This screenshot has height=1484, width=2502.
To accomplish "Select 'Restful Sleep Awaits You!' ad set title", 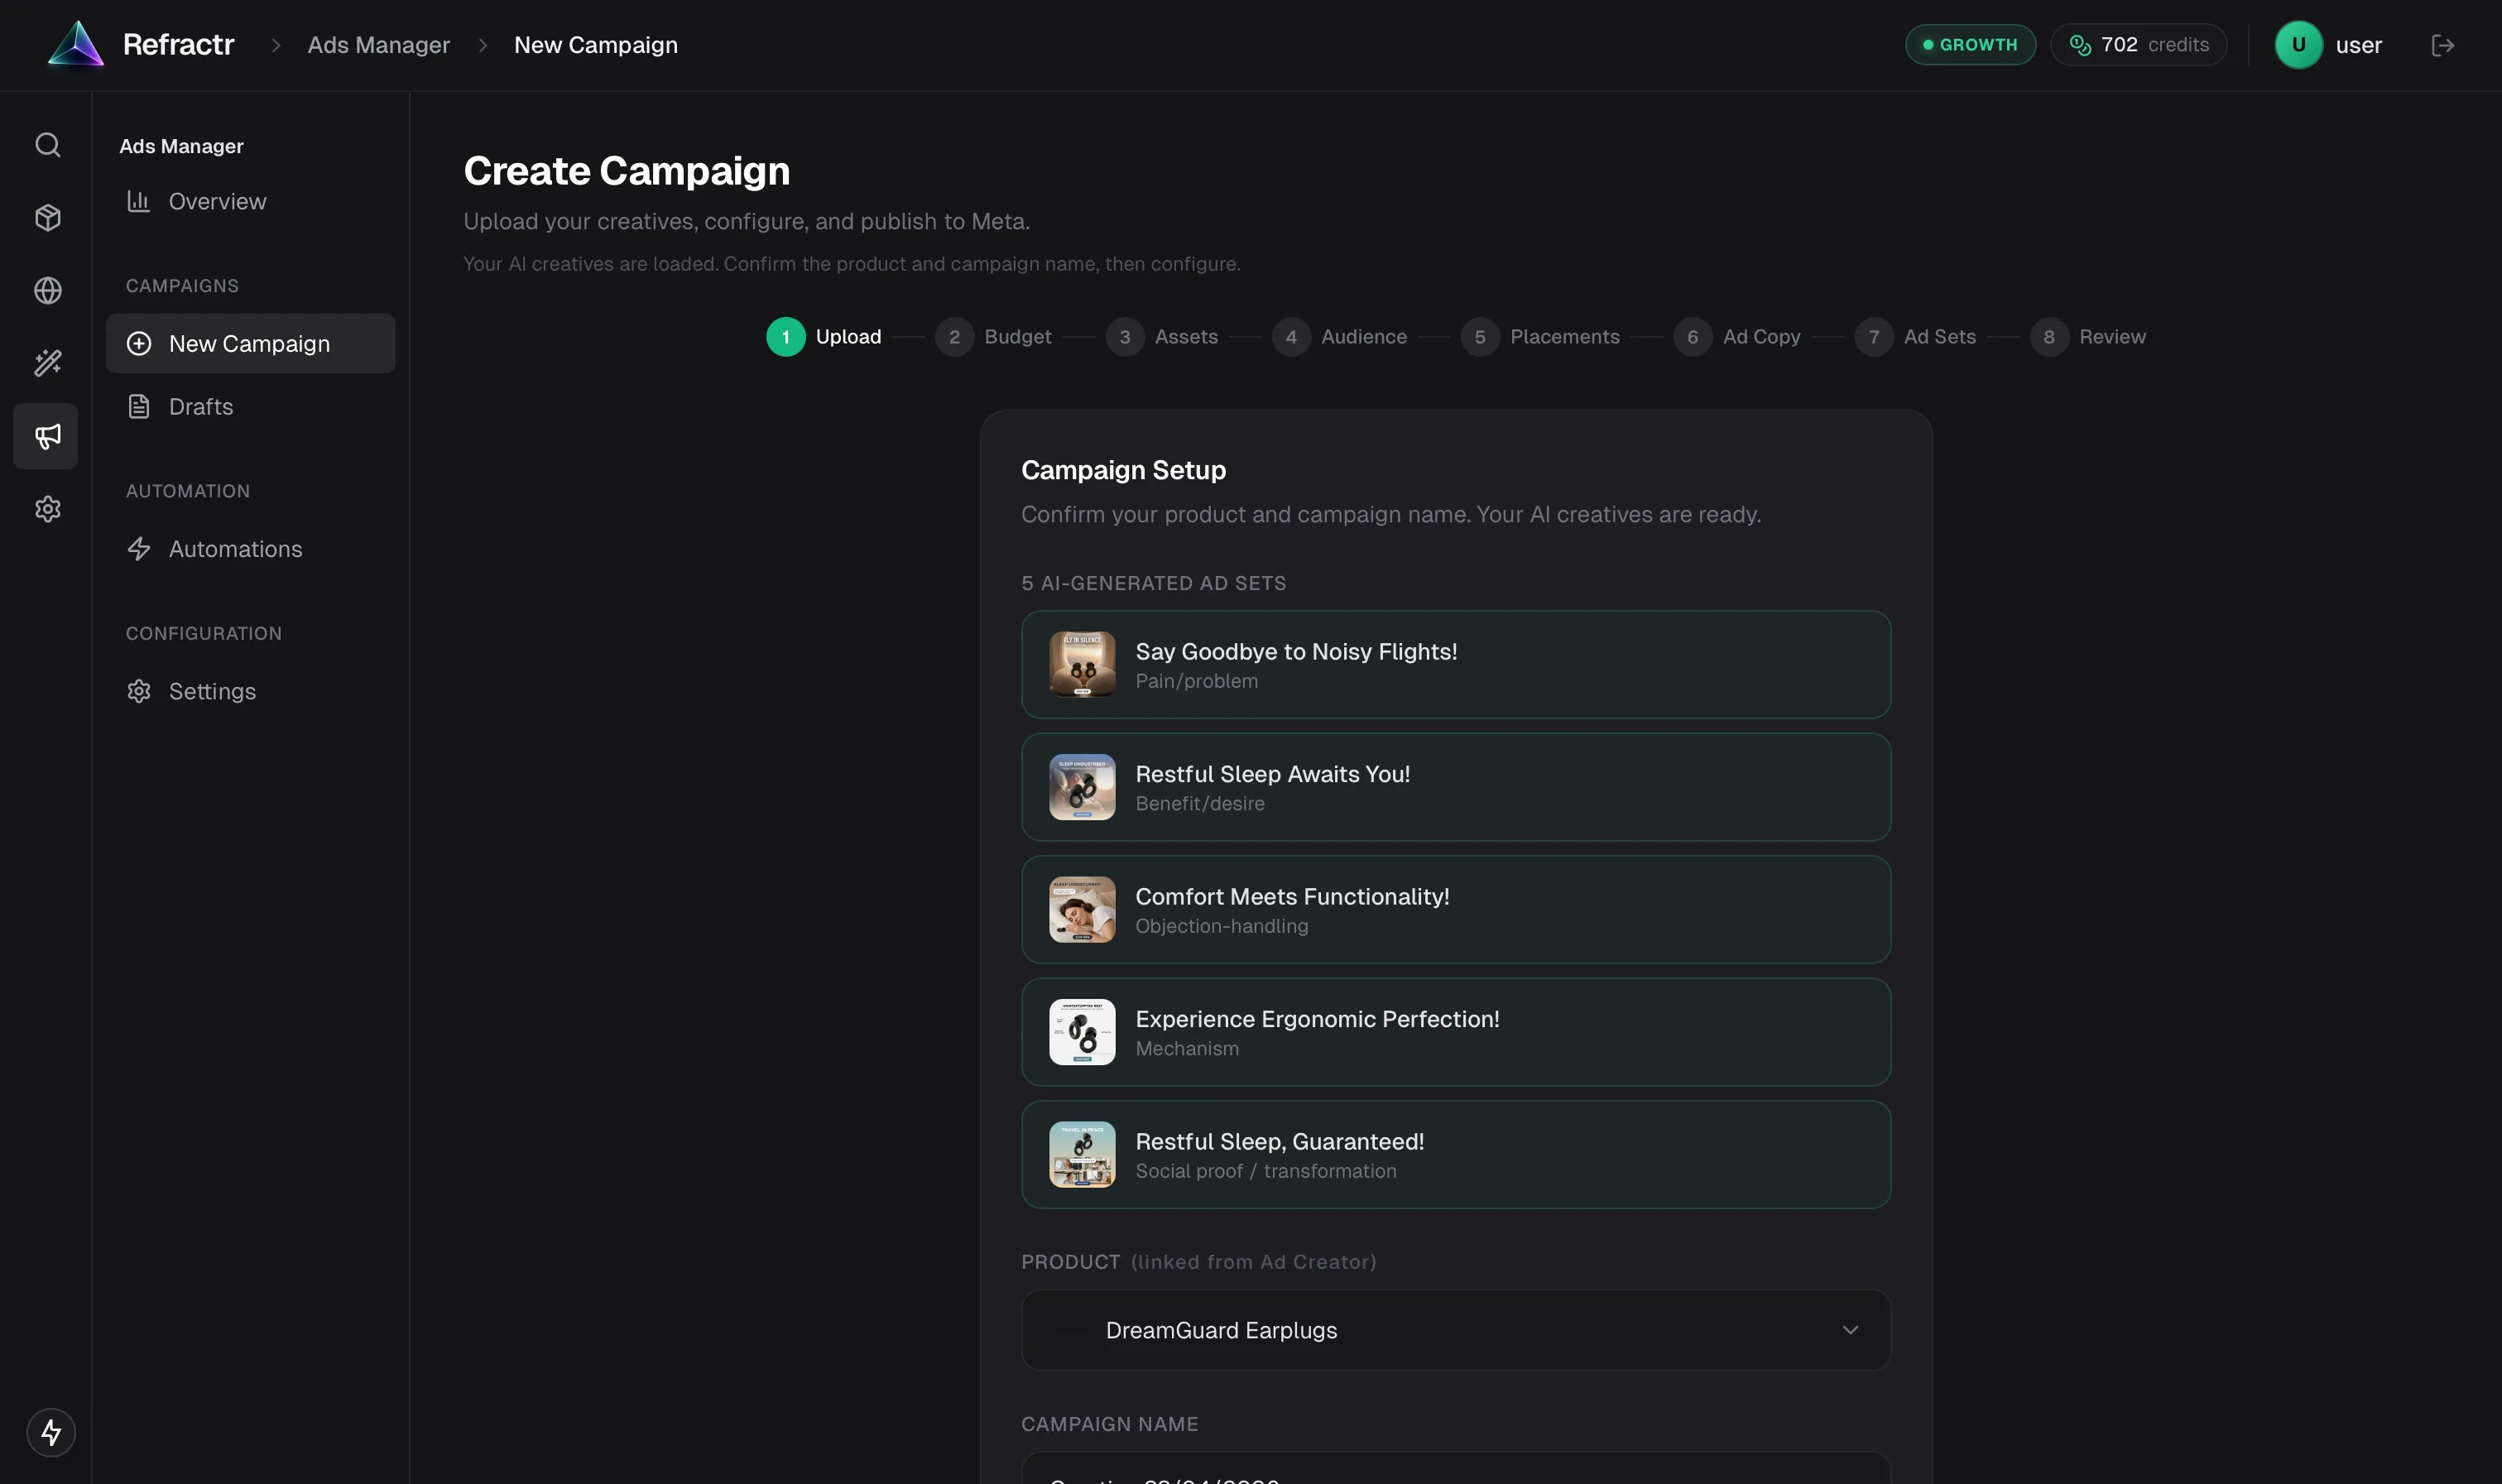I will coord(1273,774).
